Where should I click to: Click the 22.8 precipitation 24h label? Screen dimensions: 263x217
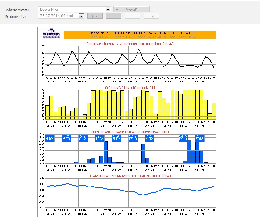[x=200, y=138]
